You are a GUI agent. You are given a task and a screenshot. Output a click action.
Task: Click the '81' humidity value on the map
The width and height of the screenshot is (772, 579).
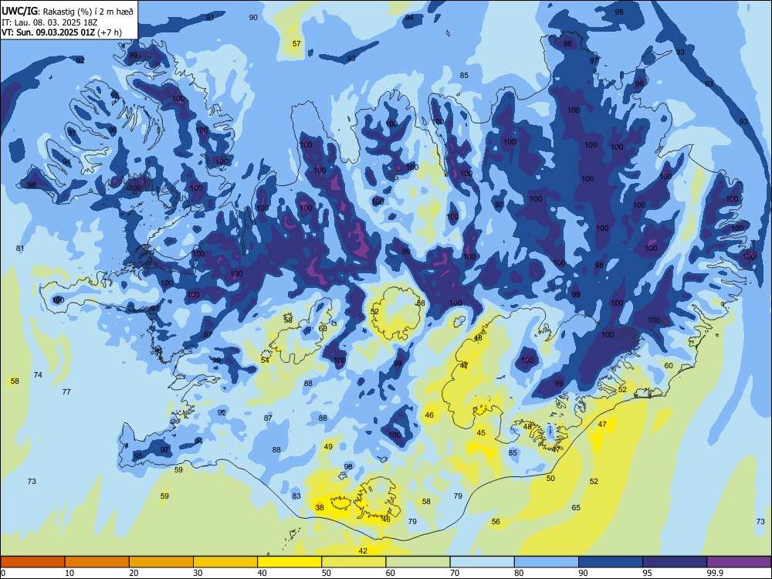(x=20, y=248)
